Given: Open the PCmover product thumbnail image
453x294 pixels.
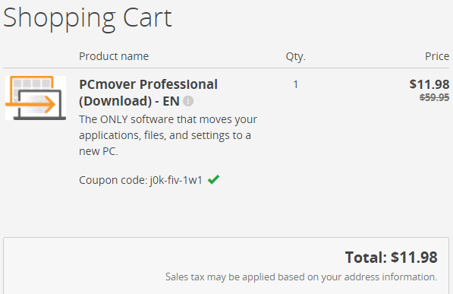Looking at the screenshot, I should [36, 98].
